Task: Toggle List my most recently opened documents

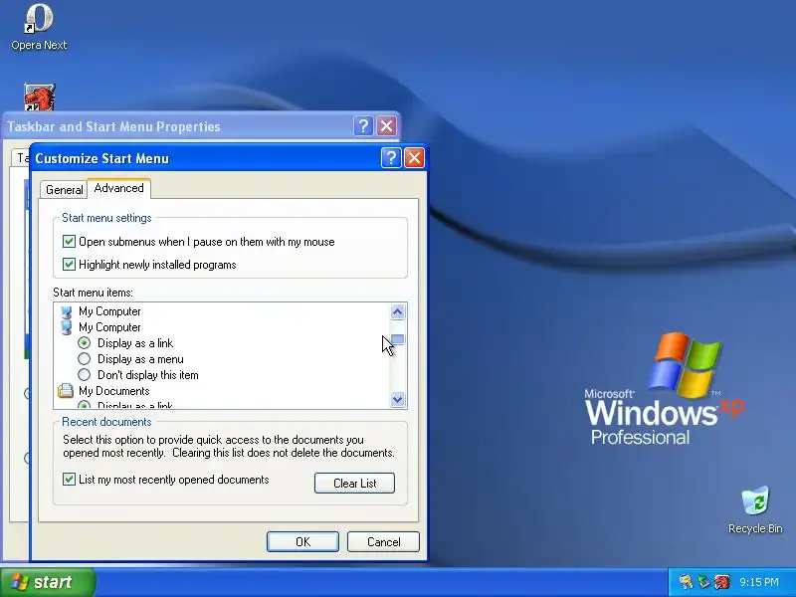Action: pyautogui.click(x=69, y=480)
